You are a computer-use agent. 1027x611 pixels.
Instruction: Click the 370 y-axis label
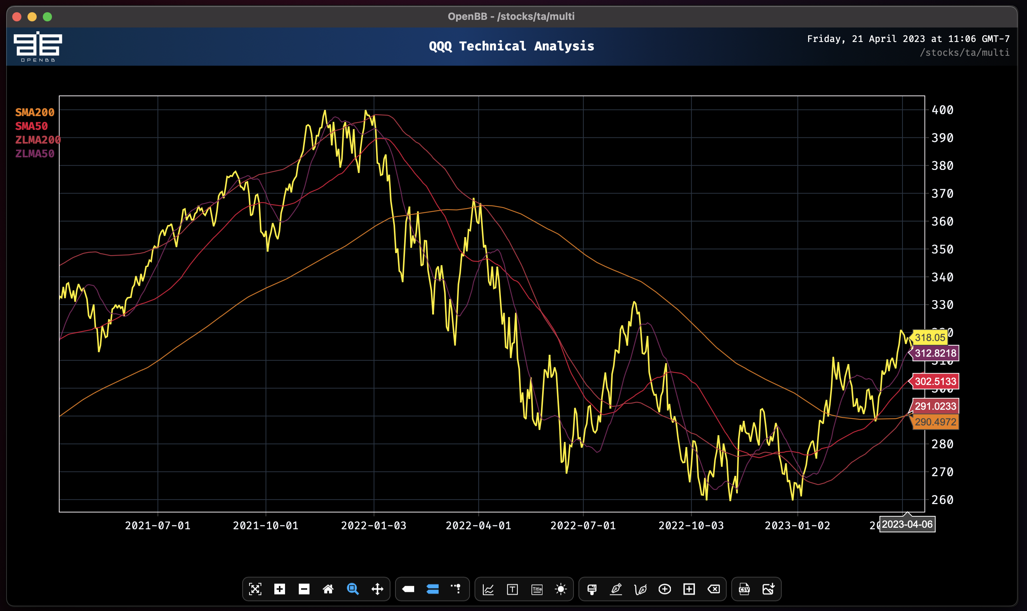click(942, 194)
